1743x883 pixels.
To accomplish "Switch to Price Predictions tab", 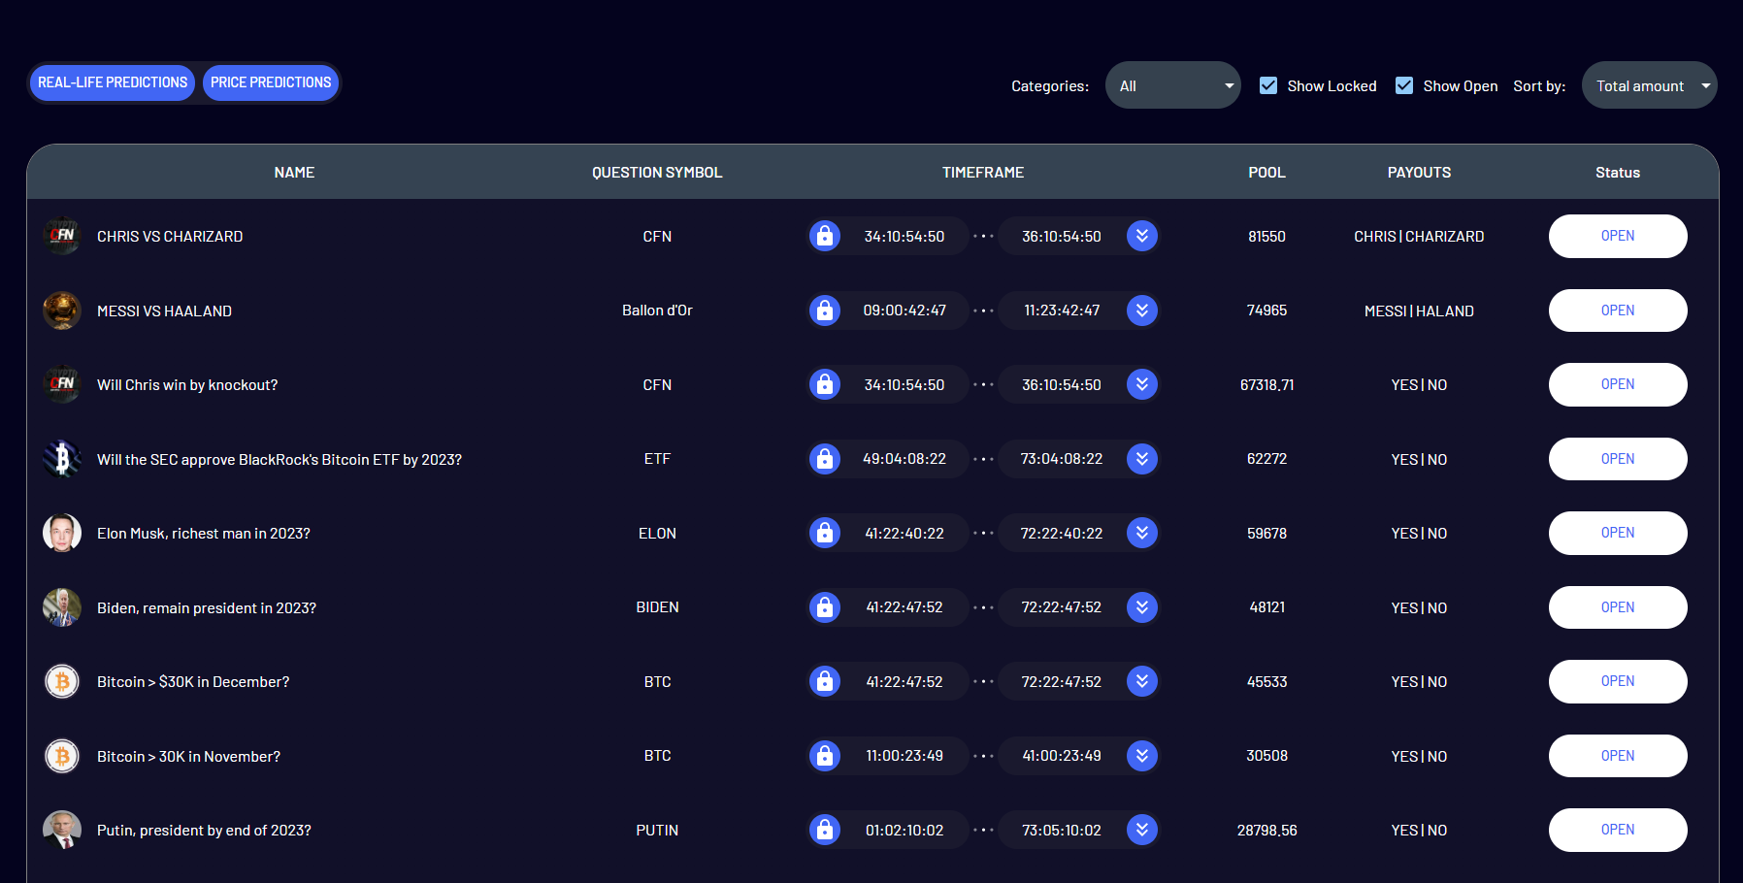I will point(271,82).
